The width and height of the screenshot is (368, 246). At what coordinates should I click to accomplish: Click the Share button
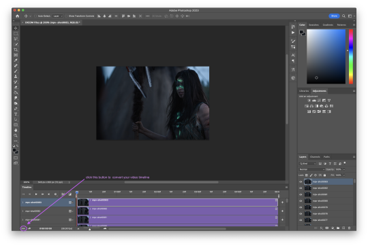tap(334, 16)
